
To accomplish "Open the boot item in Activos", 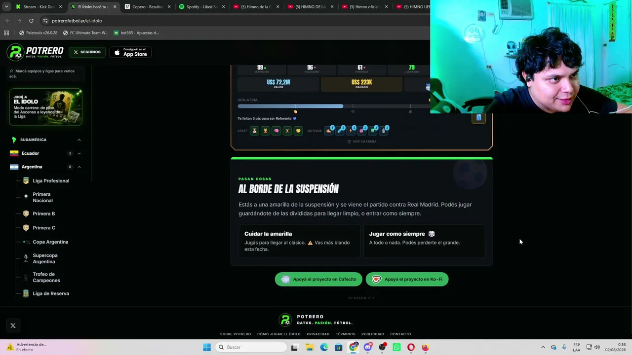I will point(329,131).
